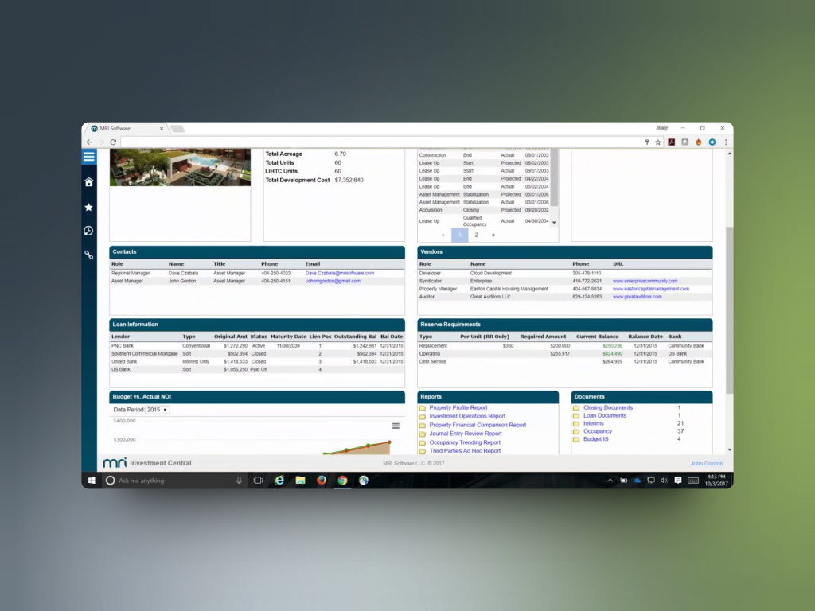Open the hamburger menu in the sidebar
815x611 pixels.
point(88,157)
